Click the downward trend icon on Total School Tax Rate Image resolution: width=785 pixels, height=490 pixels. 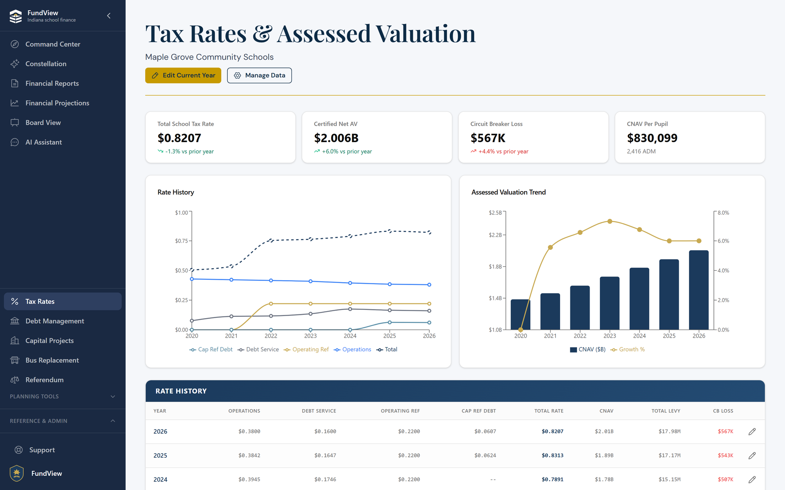(160, 151)
